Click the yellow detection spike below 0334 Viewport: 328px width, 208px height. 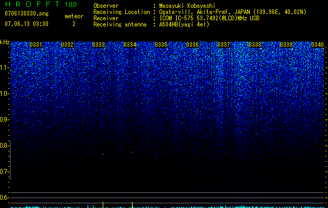(x=132, y=205)
